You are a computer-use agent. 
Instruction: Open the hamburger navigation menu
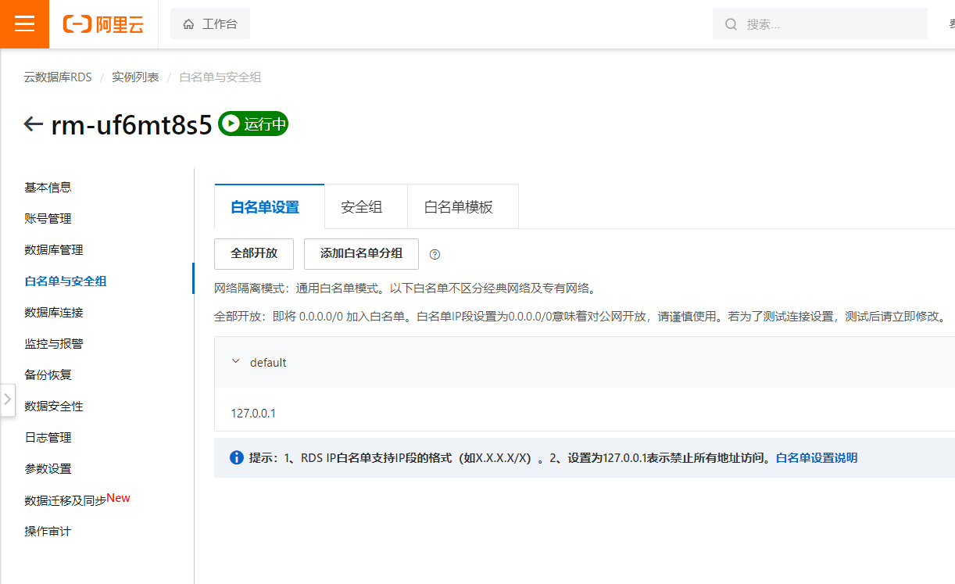[24, 24]
